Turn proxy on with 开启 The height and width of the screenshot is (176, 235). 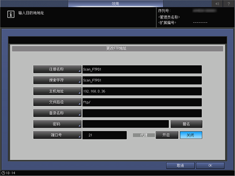tap(167, 135)
